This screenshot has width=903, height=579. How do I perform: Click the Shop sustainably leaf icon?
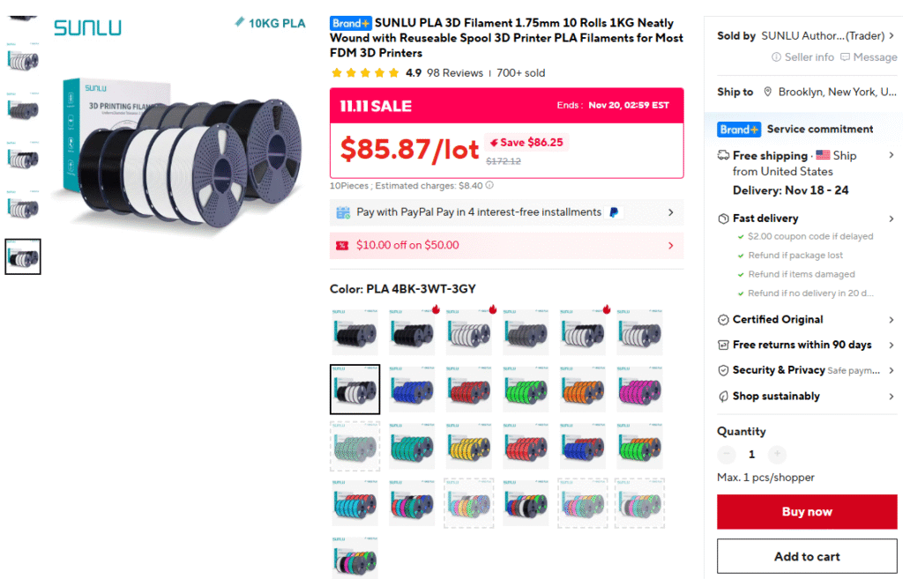(723, 397)
